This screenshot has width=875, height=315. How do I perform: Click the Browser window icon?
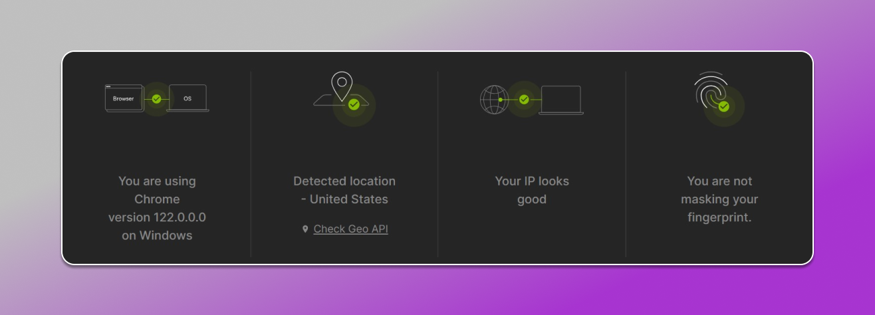pos(124,98)
